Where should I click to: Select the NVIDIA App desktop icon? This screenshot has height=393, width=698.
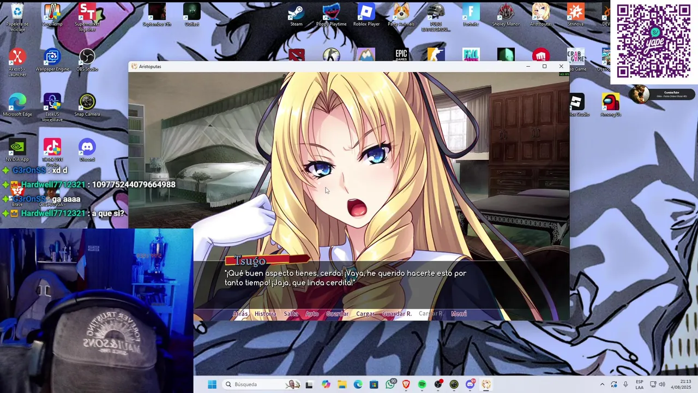tap(17, 151)
